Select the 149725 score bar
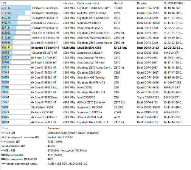 16,18
